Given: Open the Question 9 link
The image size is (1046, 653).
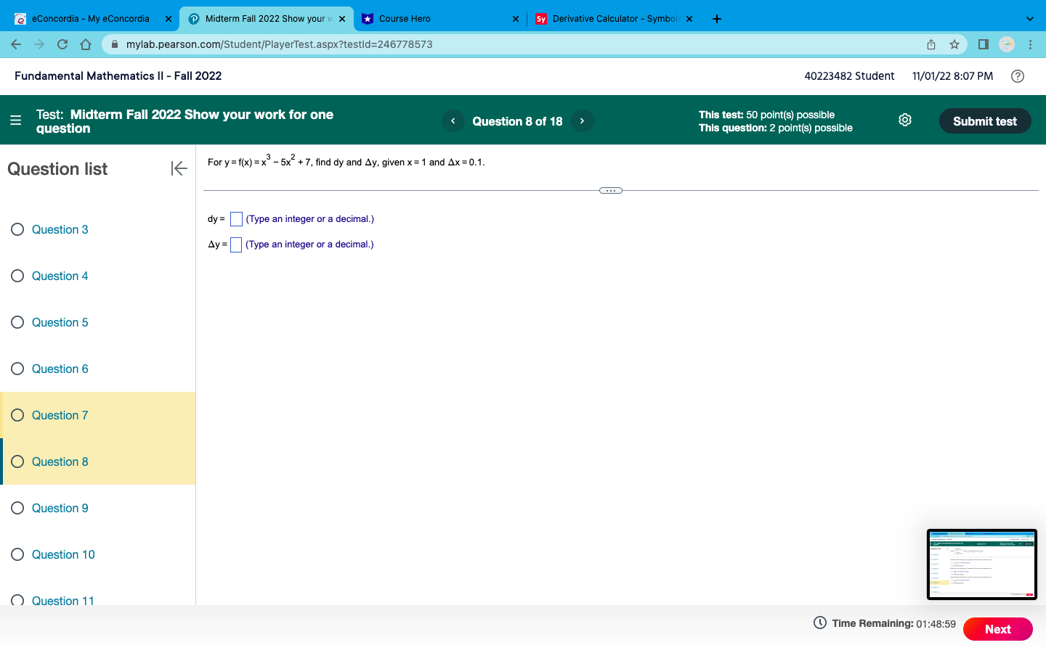Looking at the screenshot, I should coord(60,508).
